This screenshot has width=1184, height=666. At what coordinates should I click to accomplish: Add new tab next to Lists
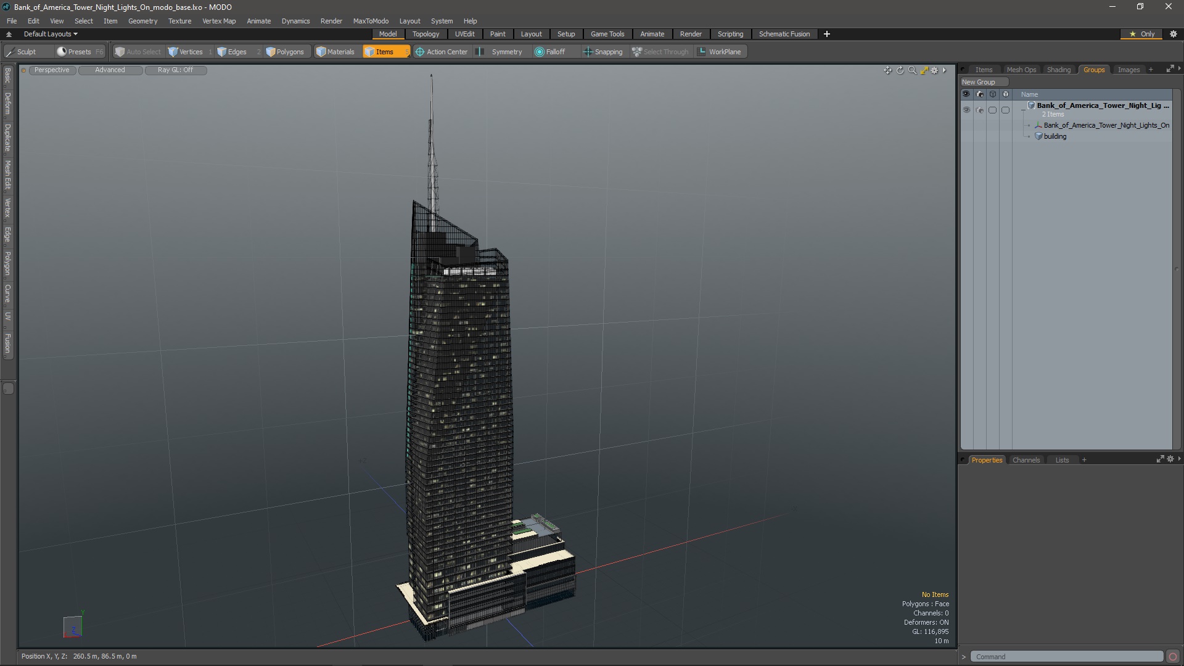[1084, 460]
